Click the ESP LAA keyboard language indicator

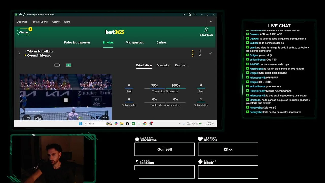click(189, 124)
